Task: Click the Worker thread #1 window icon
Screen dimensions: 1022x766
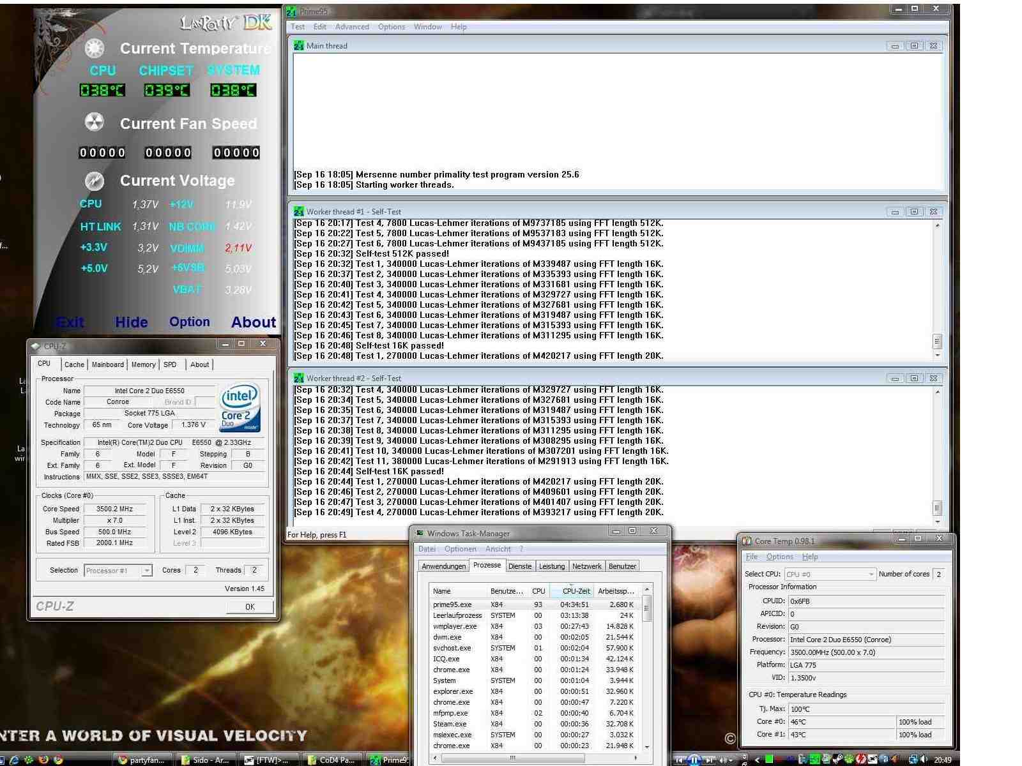Action: [298, 211]
